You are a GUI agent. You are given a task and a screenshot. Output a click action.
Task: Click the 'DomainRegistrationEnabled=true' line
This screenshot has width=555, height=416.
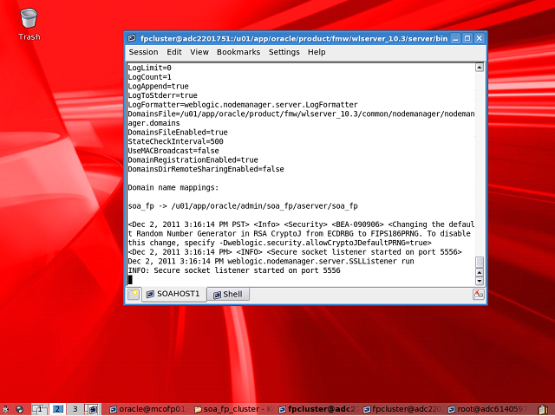[193, 159]
